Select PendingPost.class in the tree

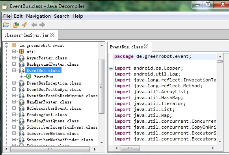pyautogui.click(x=47, y=114)
